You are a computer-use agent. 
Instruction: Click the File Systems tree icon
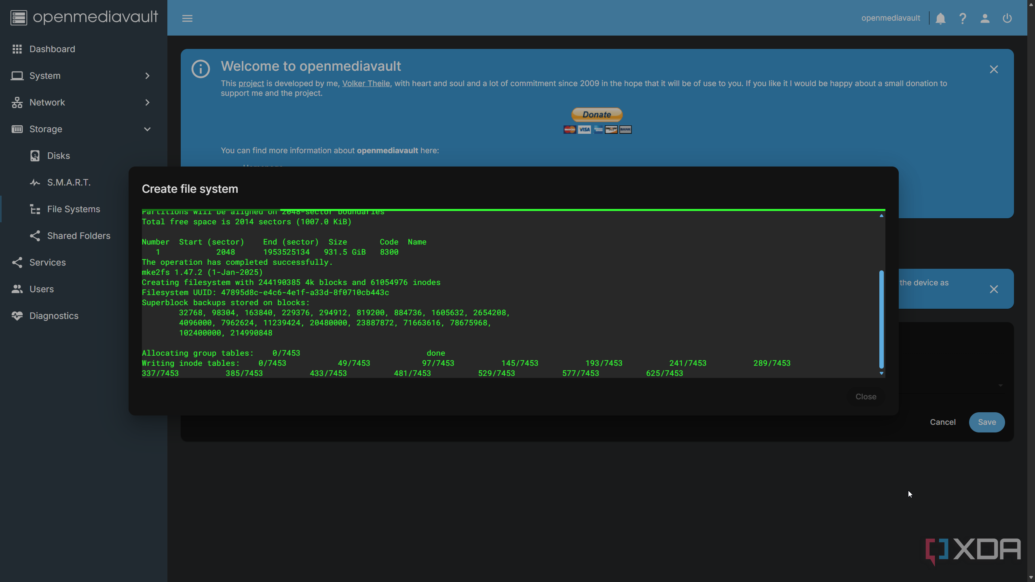point(35,209)
